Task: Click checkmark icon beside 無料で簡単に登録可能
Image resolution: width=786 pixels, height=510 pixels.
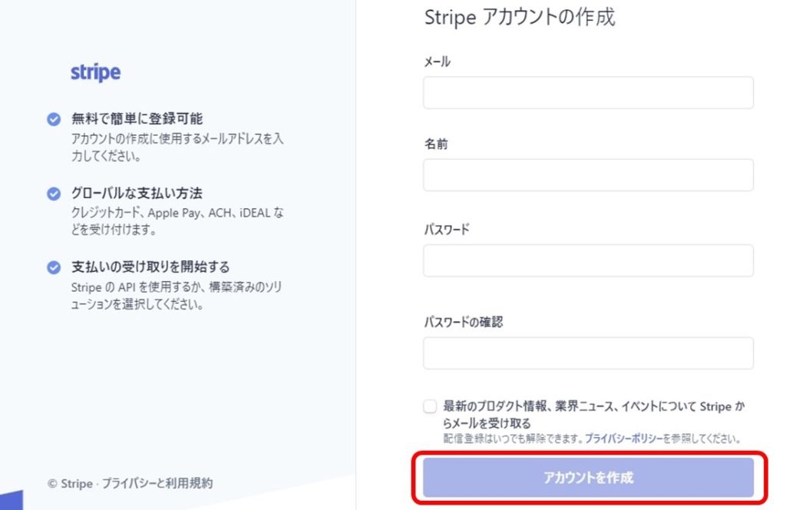Action: pyautogui.click(x=54, y=119)
